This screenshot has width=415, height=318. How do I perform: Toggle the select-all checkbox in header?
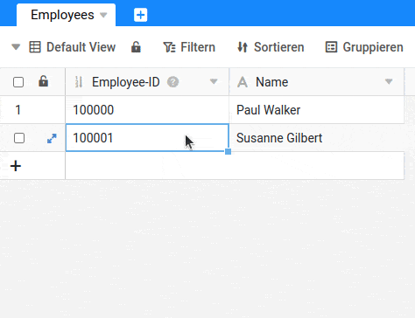tap(18, 82)
